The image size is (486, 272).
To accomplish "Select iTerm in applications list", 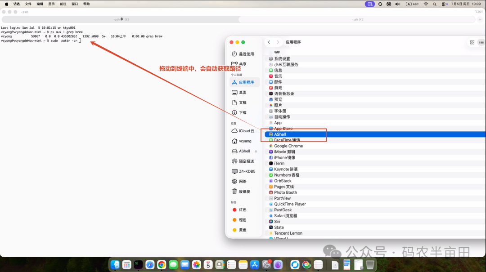I will (x=375, y=163).
